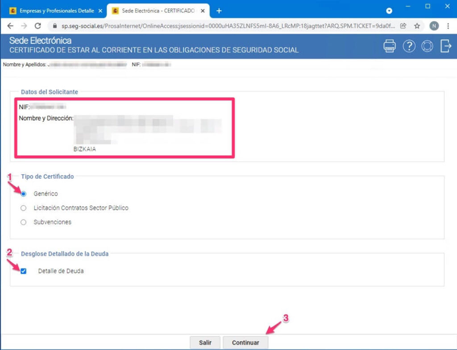Click the Datos del Solicitante heading
457x350 pixels.
(50, 92)
